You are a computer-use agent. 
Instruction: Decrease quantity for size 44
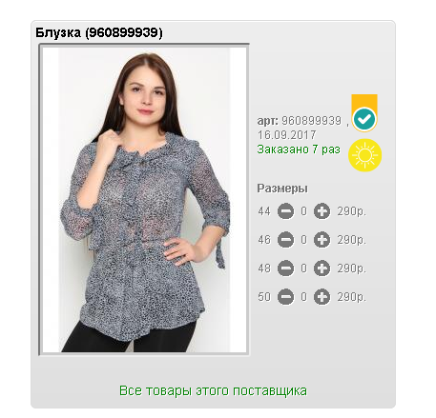tap(285, 211)
